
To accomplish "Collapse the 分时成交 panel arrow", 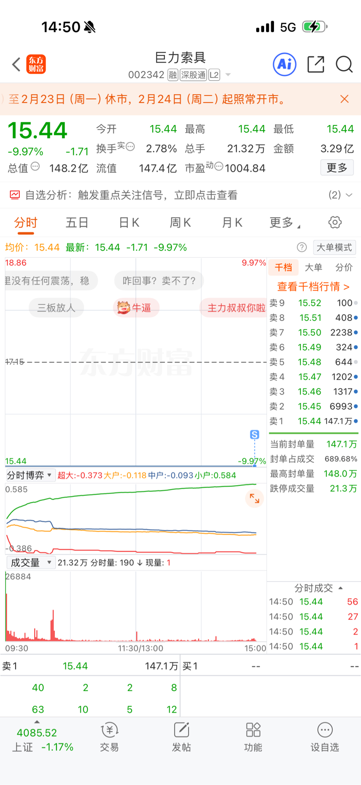I will coord(340,588).
